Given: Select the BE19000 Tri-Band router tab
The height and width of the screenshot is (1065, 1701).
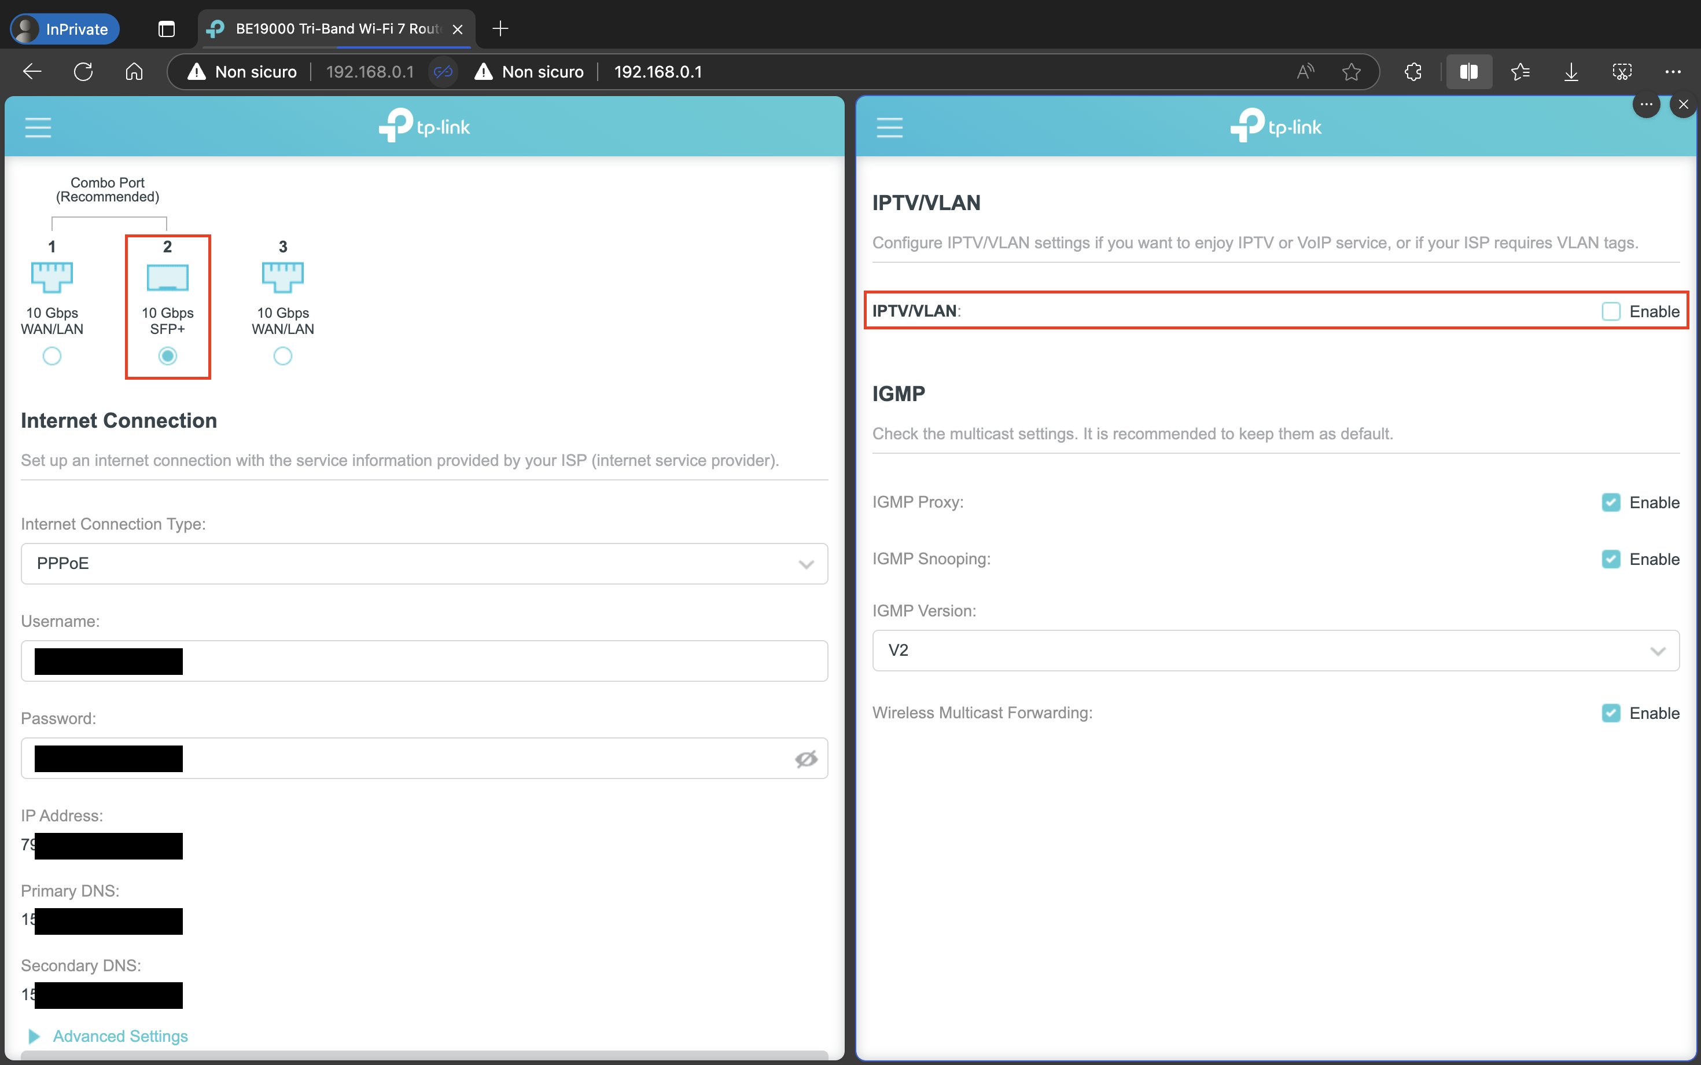Looking at the screenshot, I should click(x=337, y=29).
